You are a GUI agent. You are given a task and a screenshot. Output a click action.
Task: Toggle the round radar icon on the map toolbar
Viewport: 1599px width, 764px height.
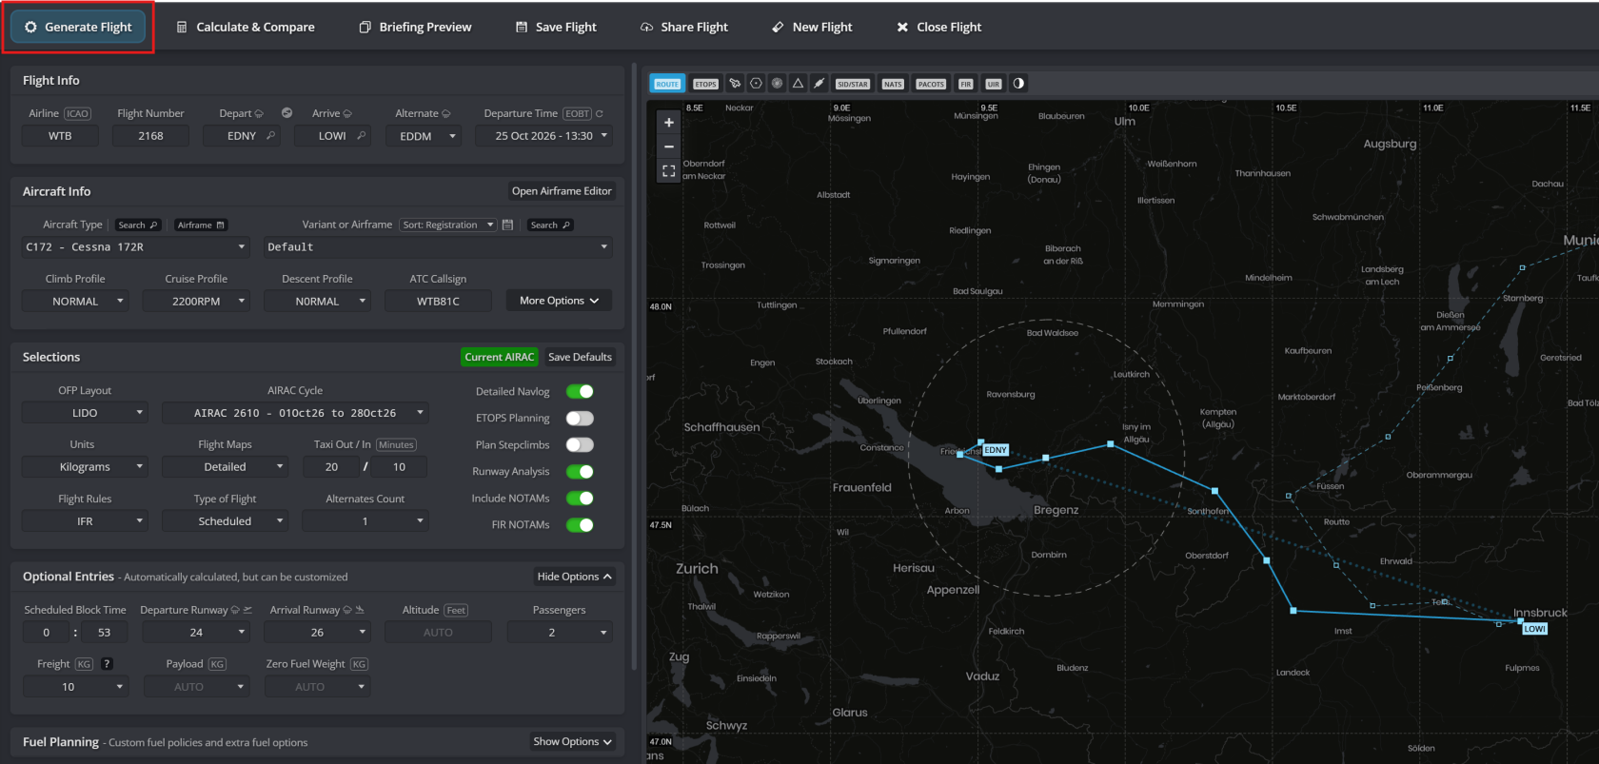click(x=777, y=84)
